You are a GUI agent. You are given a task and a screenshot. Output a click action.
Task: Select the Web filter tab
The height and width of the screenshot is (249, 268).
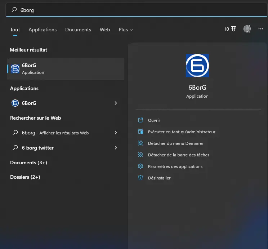pos(105,30)
